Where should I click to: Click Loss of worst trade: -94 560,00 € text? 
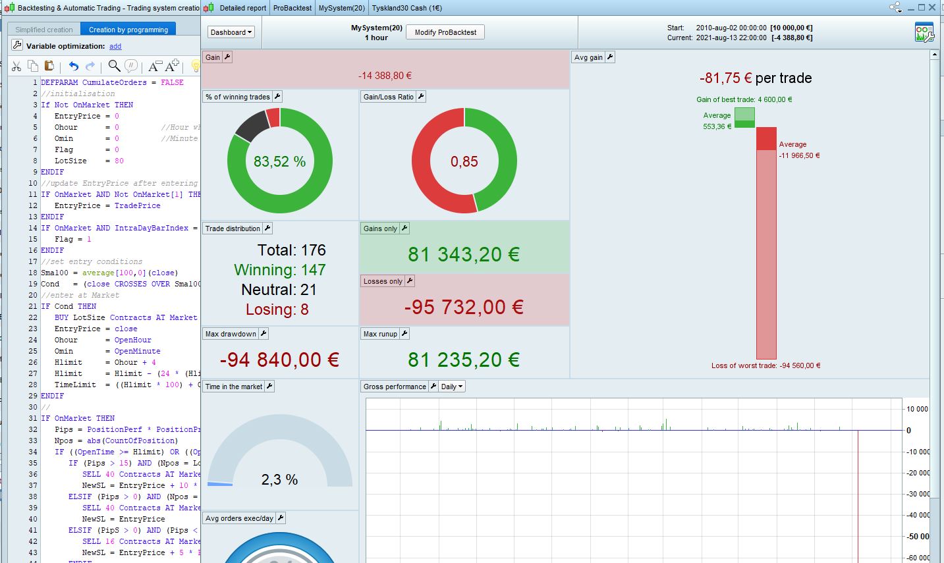pyautogui.click(x=766, y=365)
